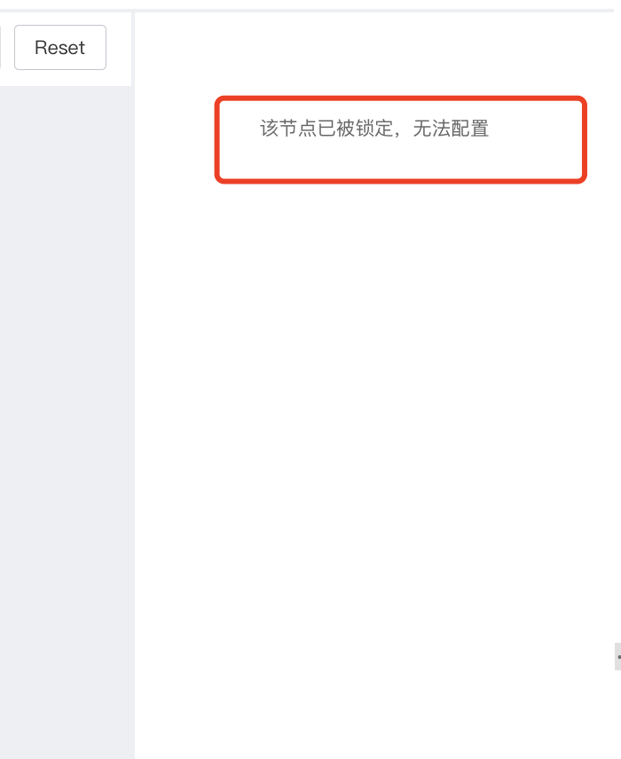Click the gray collapse handle on right edge
This screenshot has width=621, height=759.
point(617,656)
